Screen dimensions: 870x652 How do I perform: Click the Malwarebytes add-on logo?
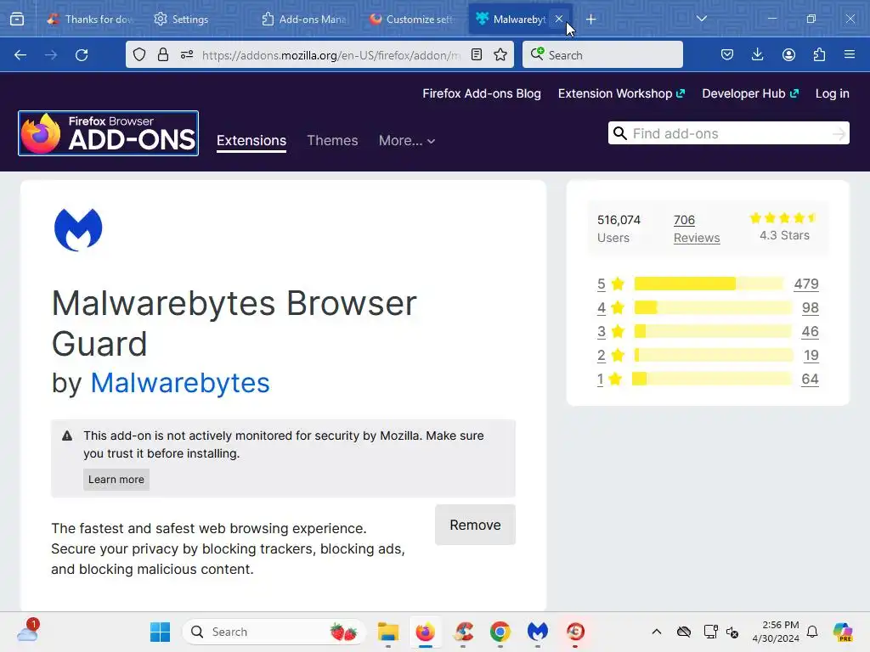pos(78,229)
